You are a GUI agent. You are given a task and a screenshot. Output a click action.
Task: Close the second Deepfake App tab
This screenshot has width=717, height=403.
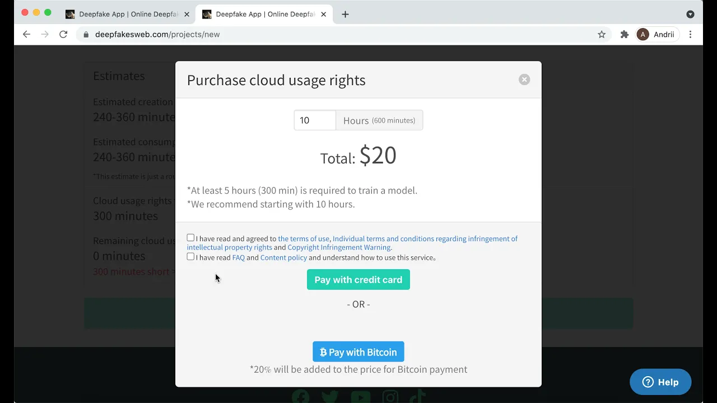click(x=323, y=14)
